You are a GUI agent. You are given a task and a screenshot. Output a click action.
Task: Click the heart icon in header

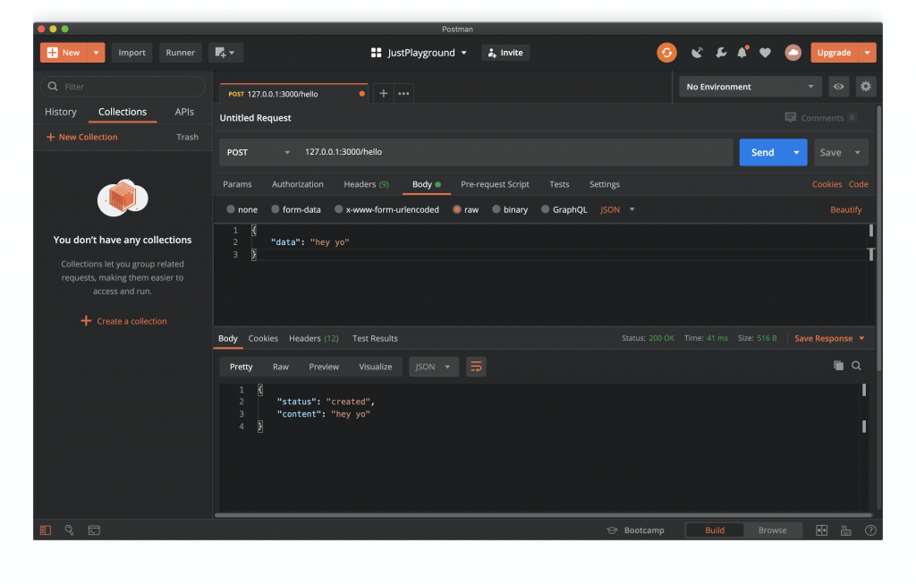765,53
